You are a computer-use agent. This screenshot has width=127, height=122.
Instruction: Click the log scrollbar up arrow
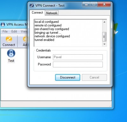[104, 22]
